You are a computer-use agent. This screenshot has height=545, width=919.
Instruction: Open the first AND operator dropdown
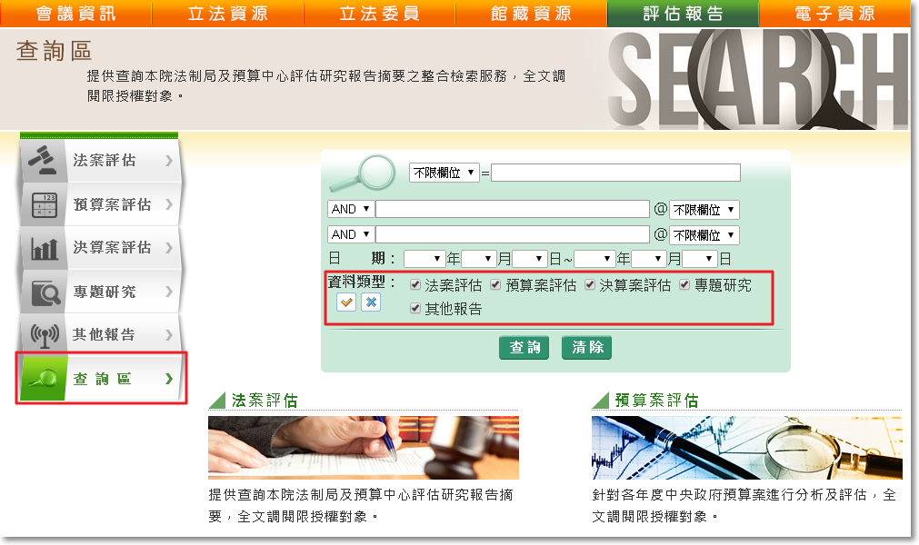pyautogui.click(x=351, y=209)
